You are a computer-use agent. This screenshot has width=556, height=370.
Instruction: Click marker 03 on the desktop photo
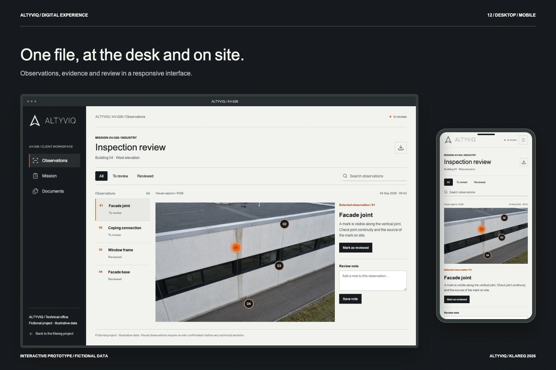279,266
